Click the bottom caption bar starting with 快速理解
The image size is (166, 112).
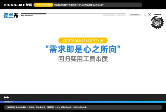point(83,107)
